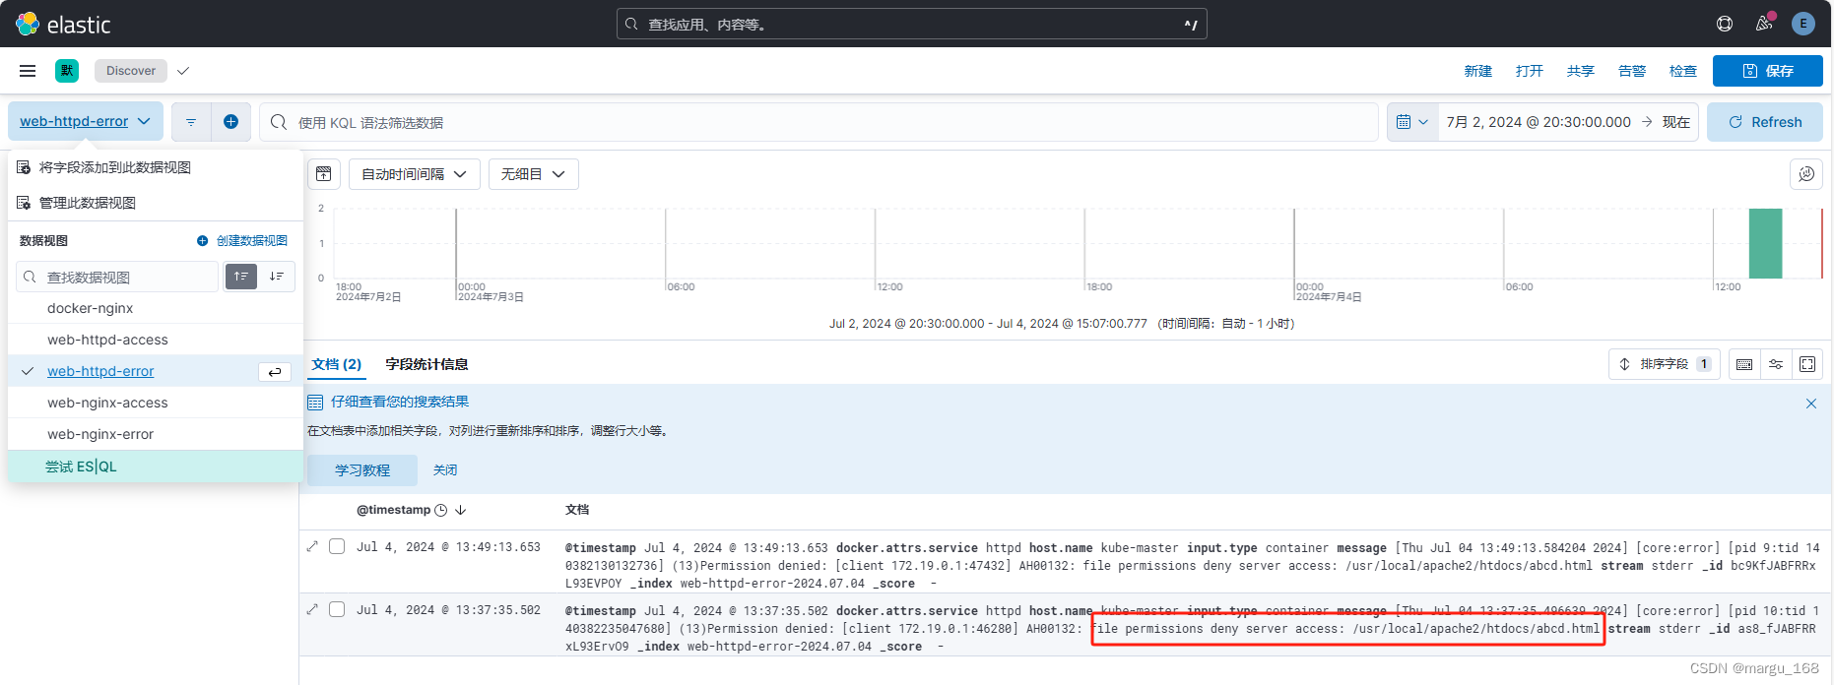The width and height of the screenshot is (1834, 685).
Task: Open the chart inspect lens icon
Action: click(1806, 174)
